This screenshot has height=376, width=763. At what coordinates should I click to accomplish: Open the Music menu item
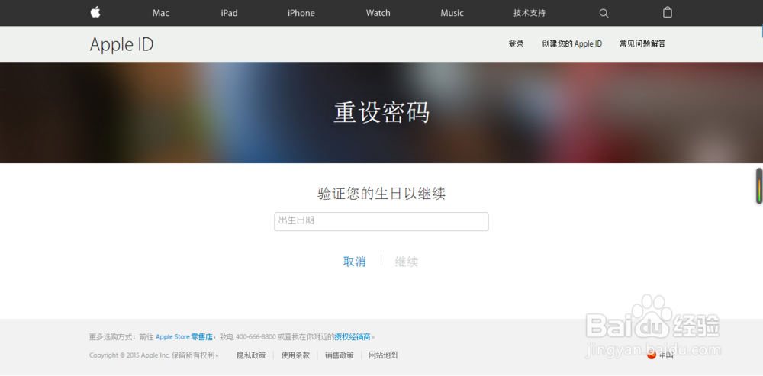point(452,13)
